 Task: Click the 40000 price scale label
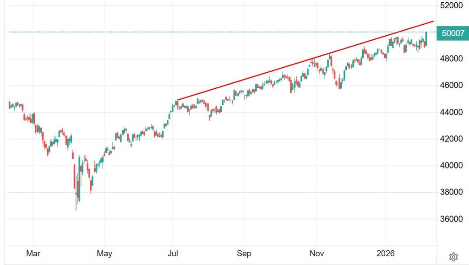tap(452, 165)
